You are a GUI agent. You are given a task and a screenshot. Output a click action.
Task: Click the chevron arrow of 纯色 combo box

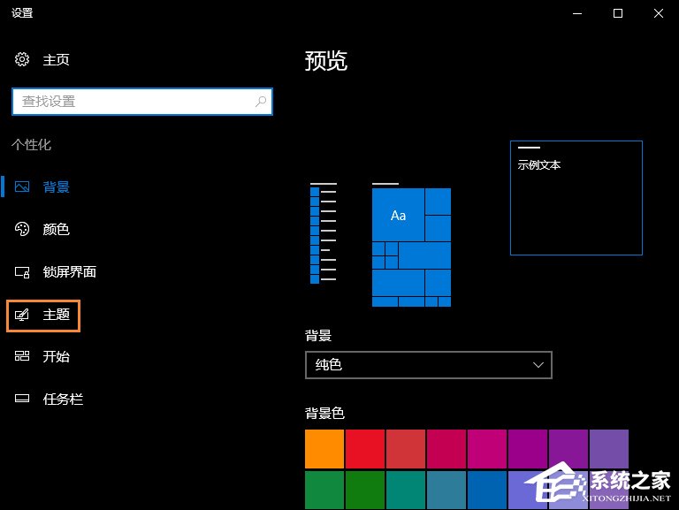538,365
